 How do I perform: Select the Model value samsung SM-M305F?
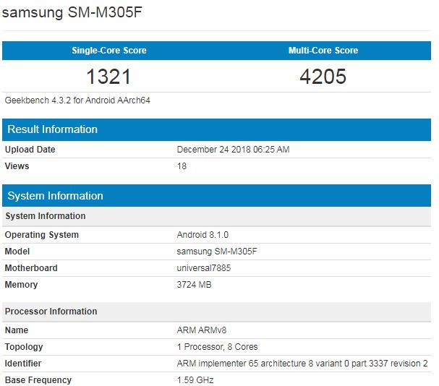pyautogui.click(x=217, y=251)
